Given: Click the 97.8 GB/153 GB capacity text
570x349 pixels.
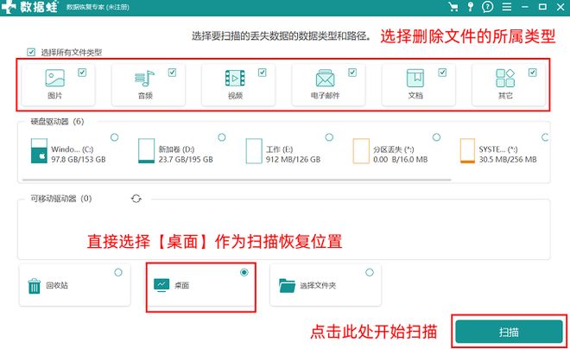Looking at the screenshot, I should pyautogui.click(x=78, y=160).
